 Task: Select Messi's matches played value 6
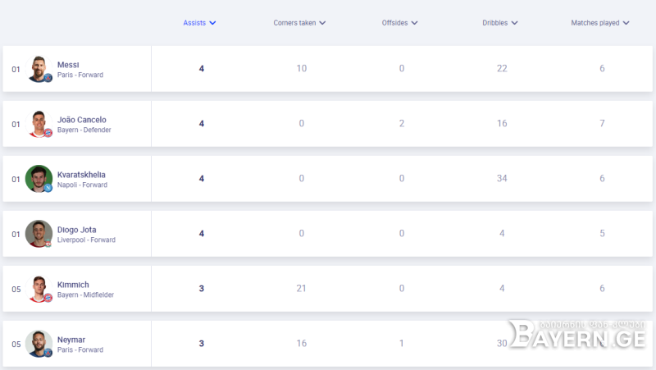click(x=602, y=68)
